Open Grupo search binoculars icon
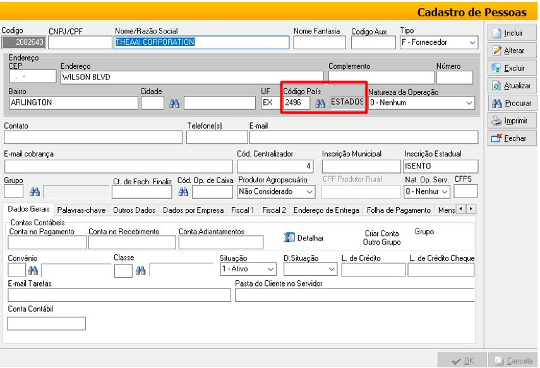This screenshot has width=540, height=368. click(x=35, y=191)
